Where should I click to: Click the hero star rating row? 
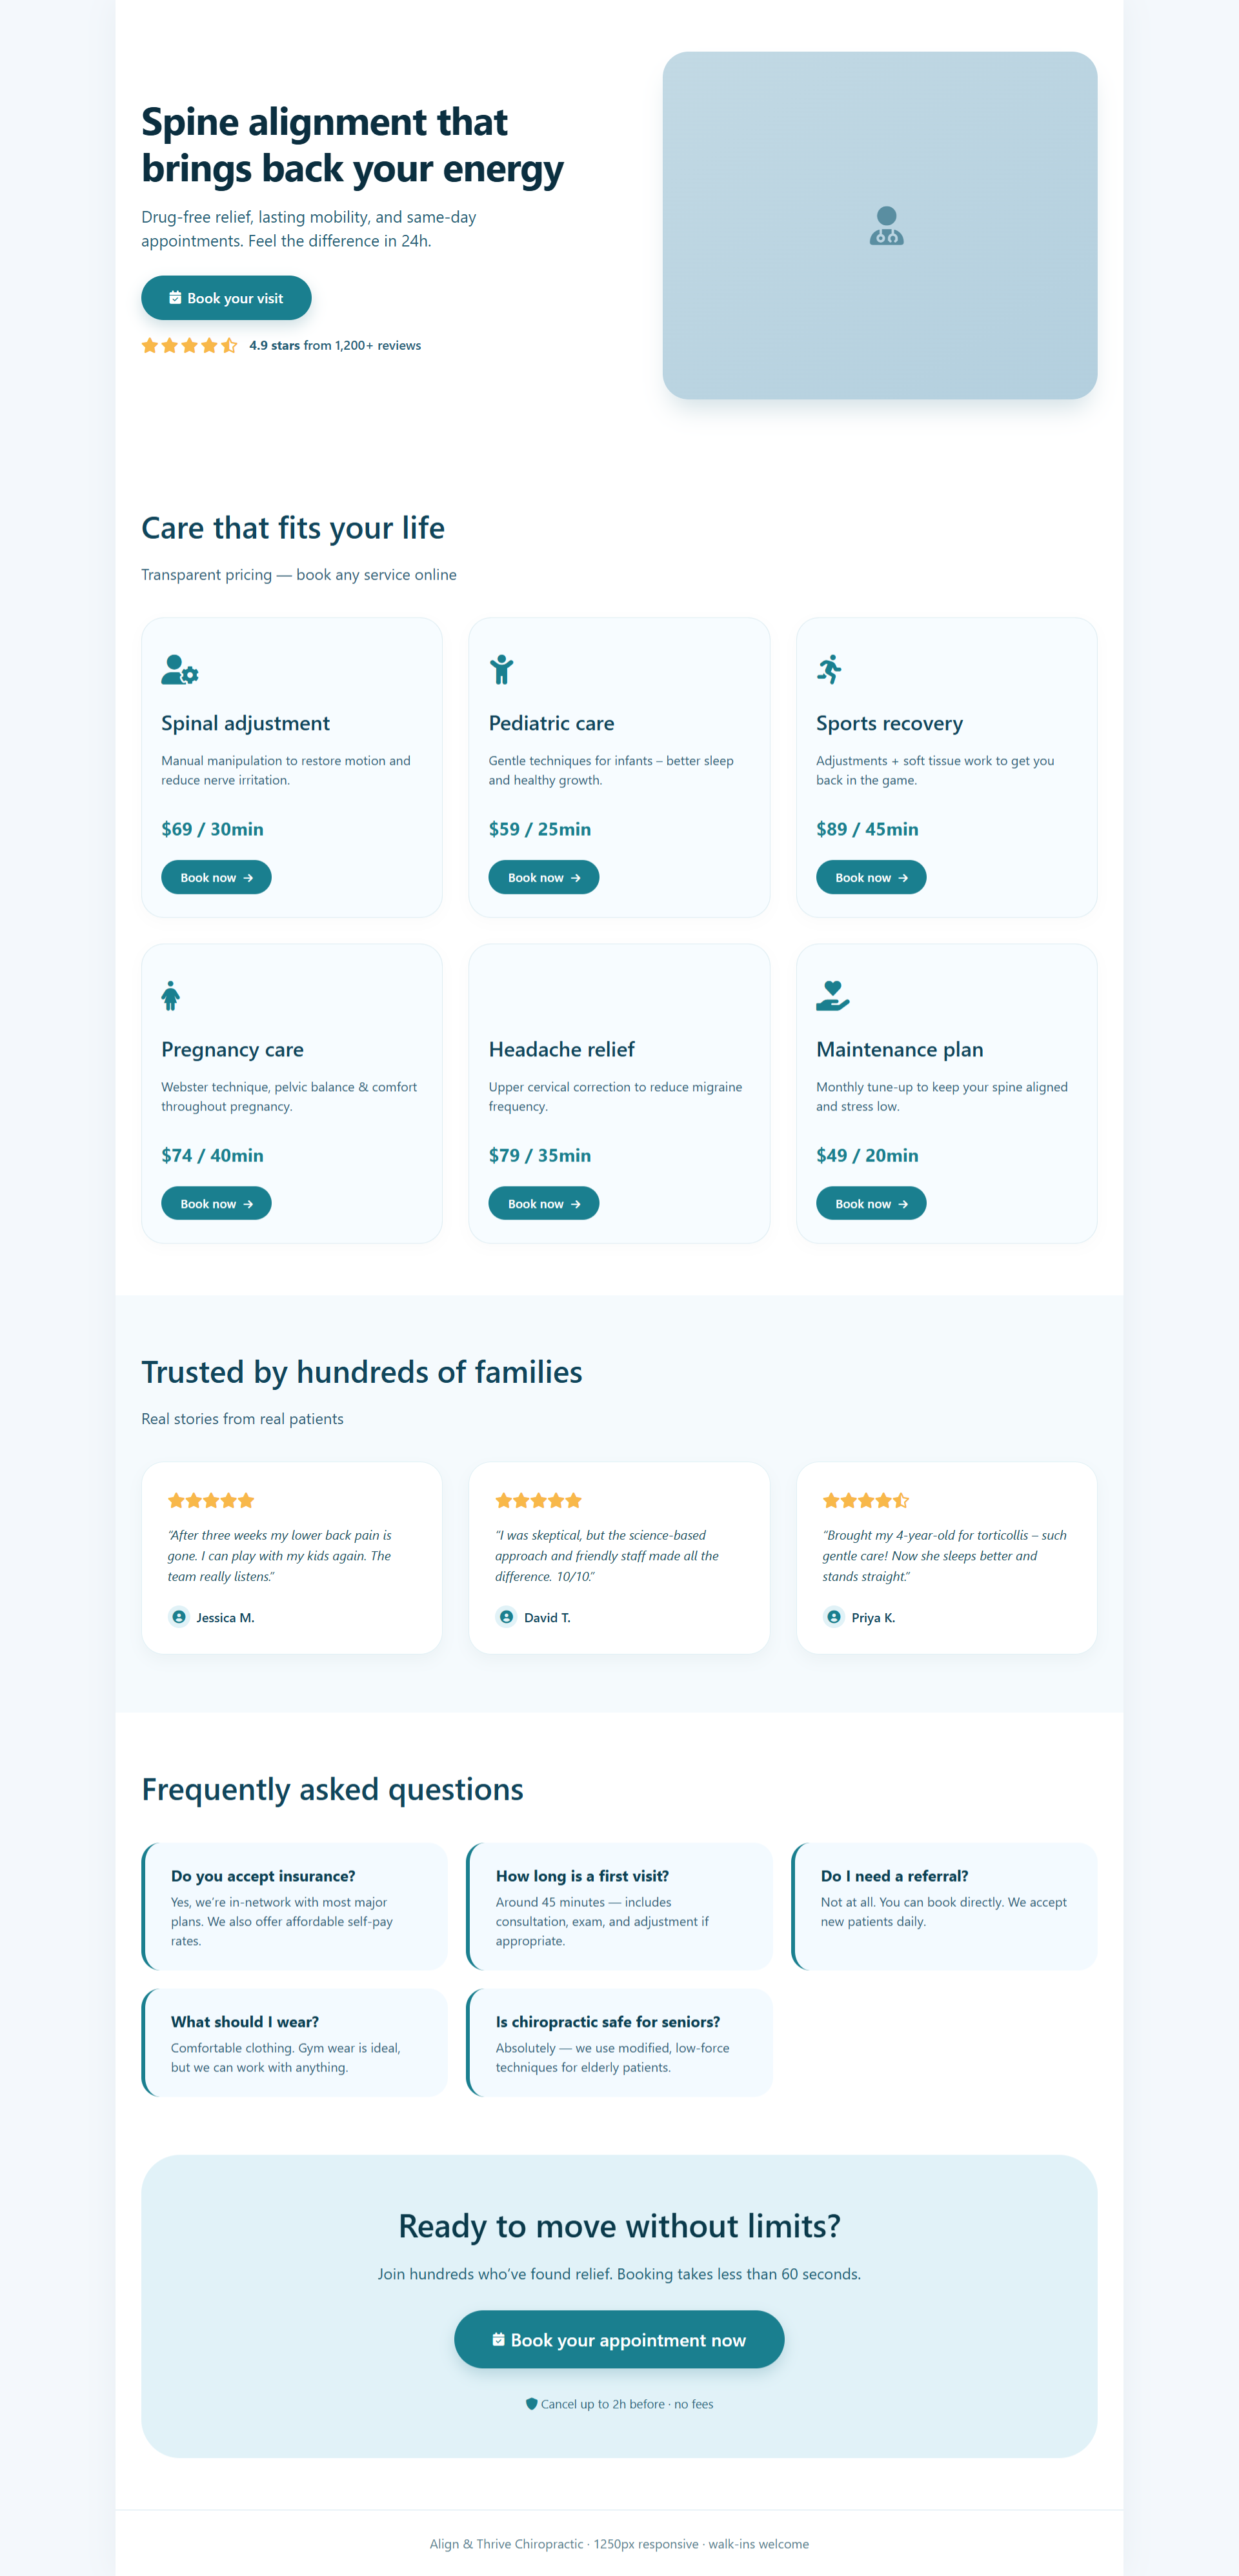tap(190, 346)
